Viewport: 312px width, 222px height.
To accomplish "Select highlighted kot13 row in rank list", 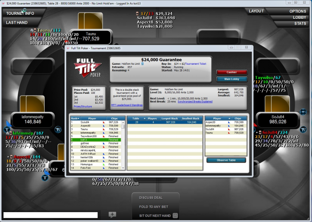I will pos(96,140).
